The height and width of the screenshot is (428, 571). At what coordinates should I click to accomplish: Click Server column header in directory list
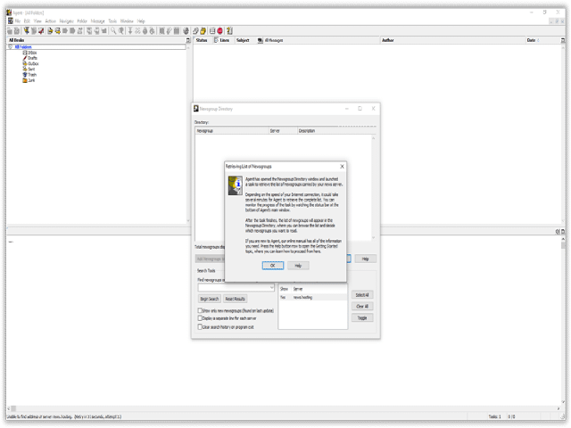click(x=283, y=131)
